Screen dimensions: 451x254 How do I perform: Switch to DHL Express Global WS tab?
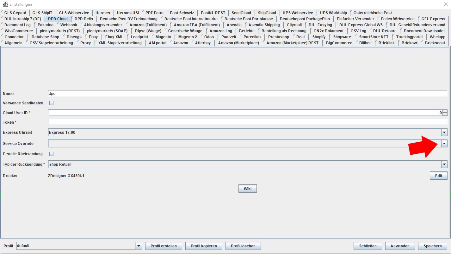coord(361,25)
